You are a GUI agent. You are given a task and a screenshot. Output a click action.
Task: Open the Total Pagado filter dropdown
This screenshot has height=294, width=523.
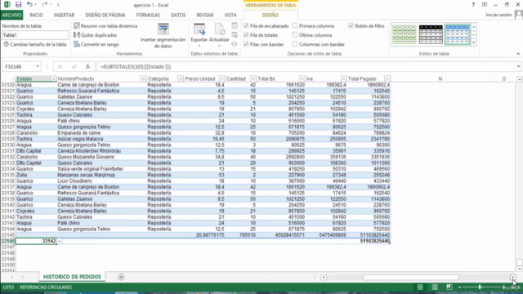pos(387,79)
